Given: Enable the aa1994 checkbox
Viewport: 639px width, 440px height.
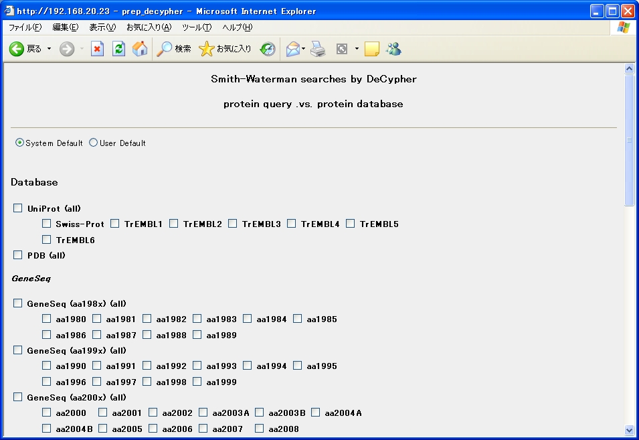Looking at the screenshot, I should pos(247,366).
